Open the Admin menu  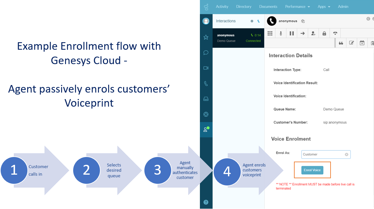[x=343, y=7]
